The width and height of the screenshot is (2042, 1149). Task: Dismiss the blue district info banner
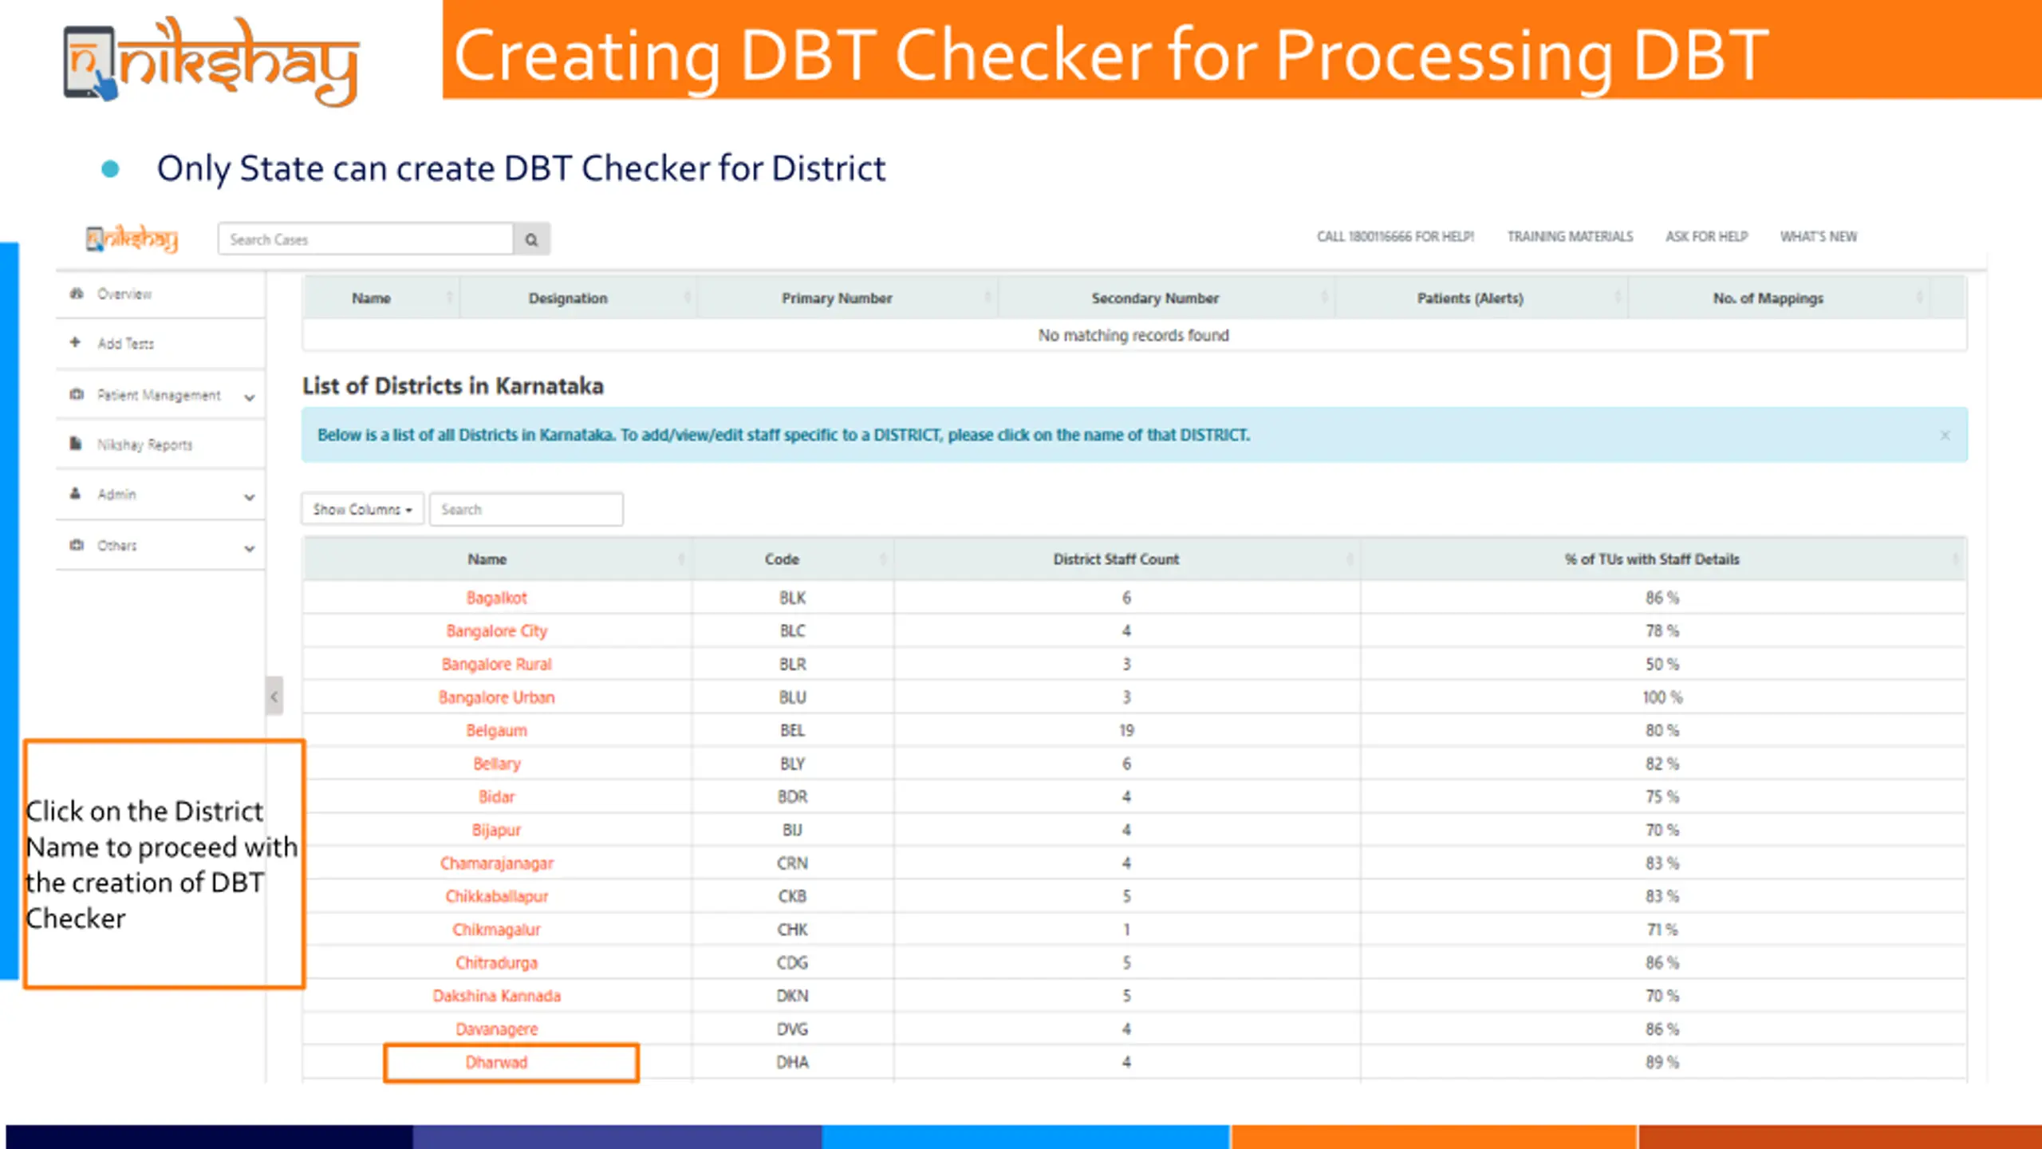pyautogui.click(x=1945, y=435)
